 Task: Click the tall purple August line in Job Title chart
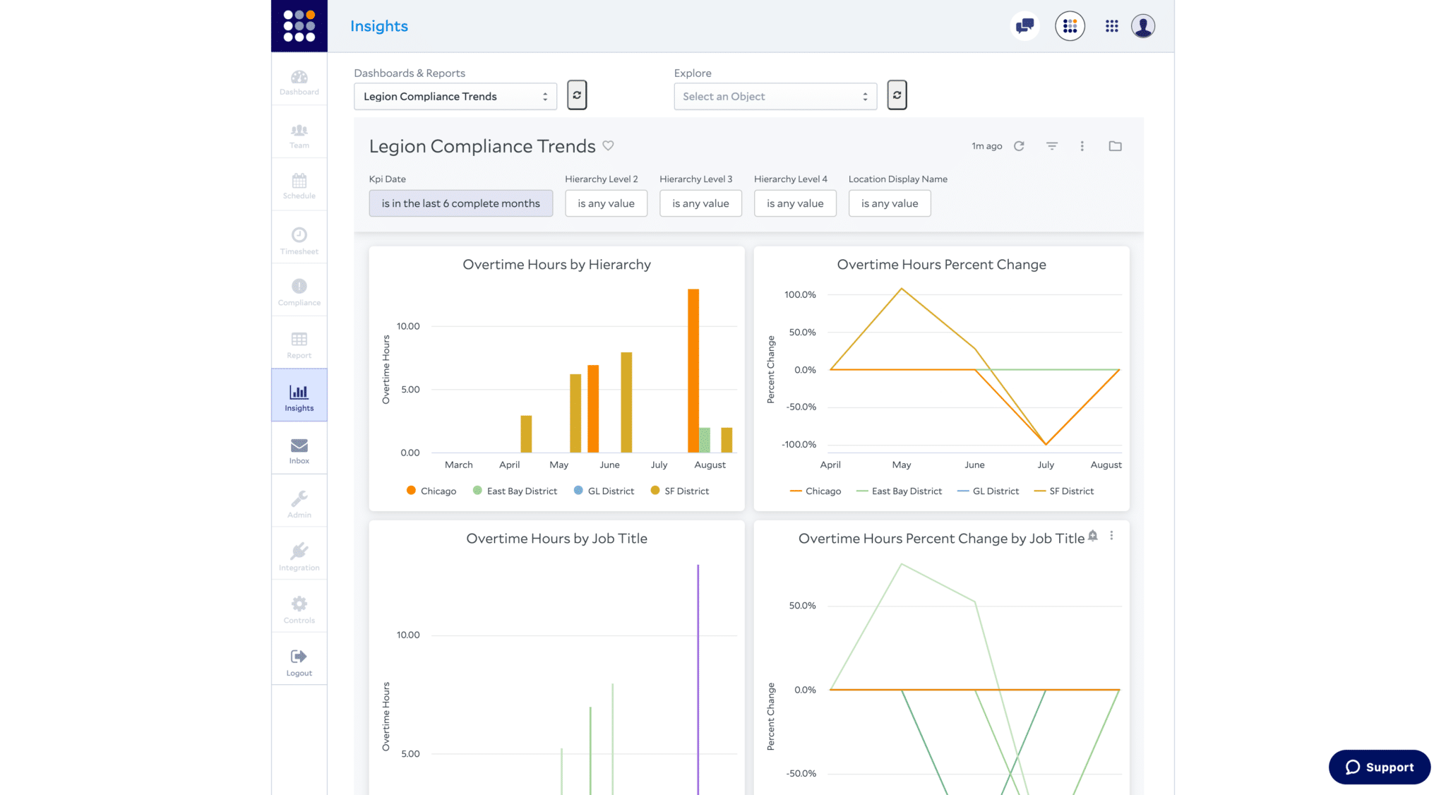pos(698,679)
